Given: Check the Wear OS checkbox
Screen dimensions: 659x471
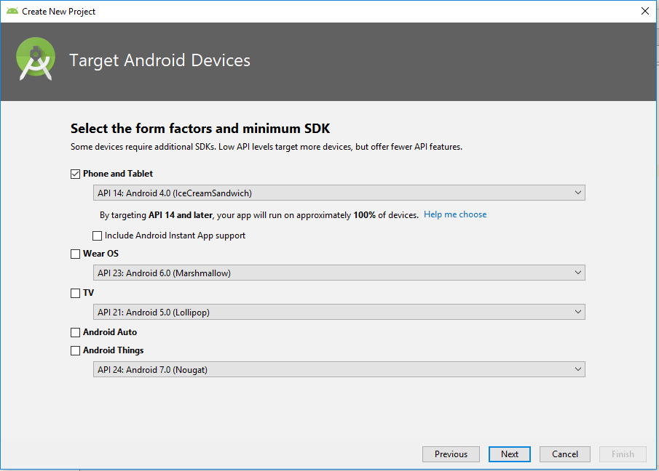Looking at the screenshot, I should pyautogui.click(x=75, y=254).
